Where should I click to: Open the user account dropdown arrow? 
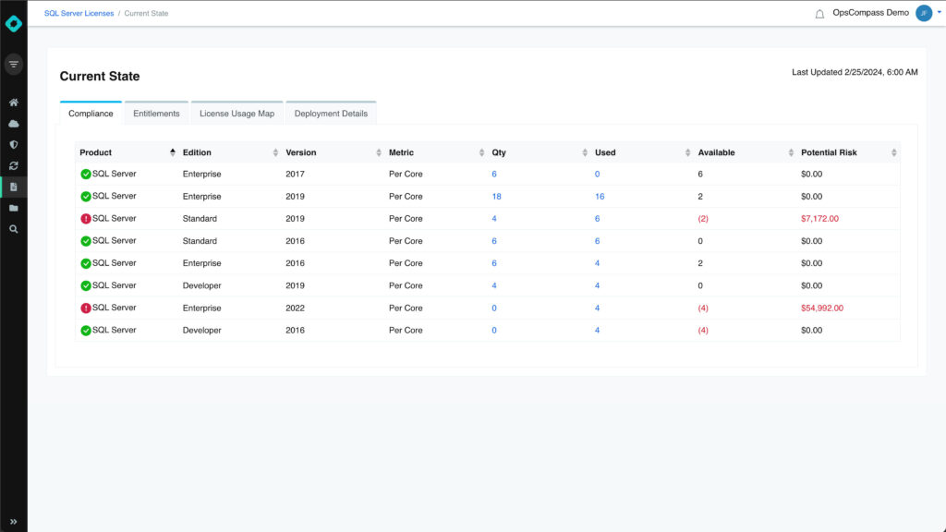(x=940, y=12)
